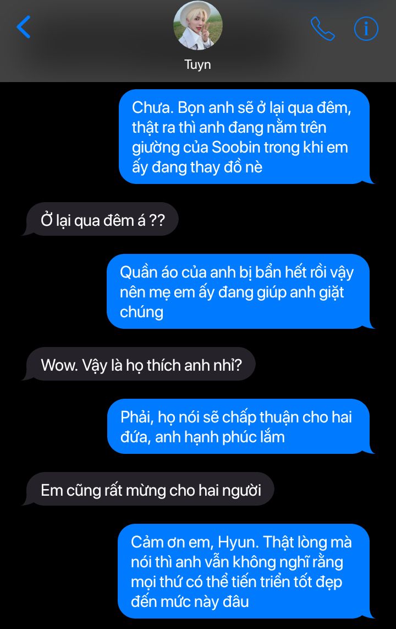Tap the message starting with Quần áo của anh
Screen dimensions: 396x629
[x=239, y=291]
